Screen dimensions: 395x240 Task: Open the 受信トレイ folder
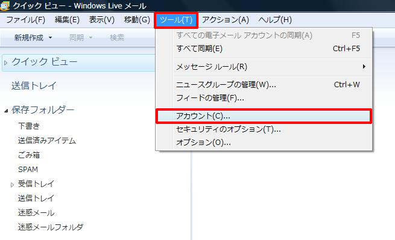(x=36, y=184)
